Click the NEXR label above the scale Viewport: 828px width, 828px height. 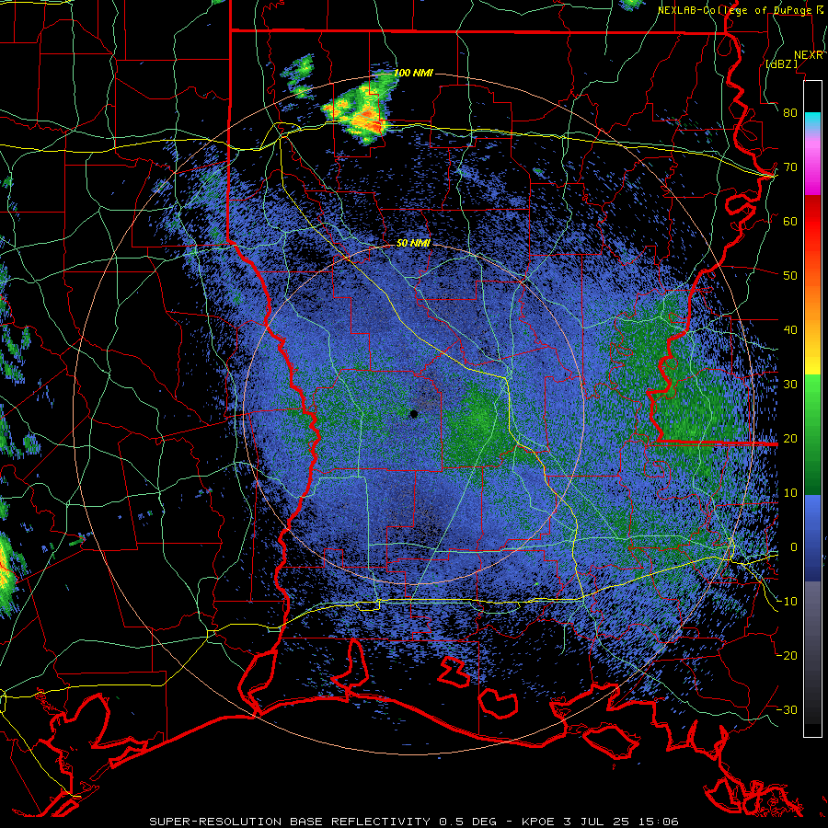(x=809, y=55)
